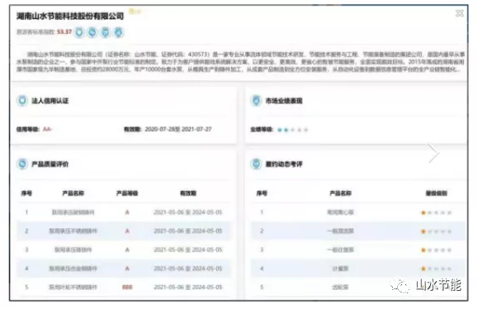Click the AA- credit rating value
Viewport: 478px width, 309px height.
click(x=47, y=129)
